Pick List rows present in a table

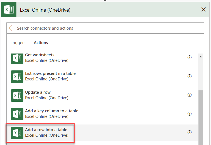(50, 73)
